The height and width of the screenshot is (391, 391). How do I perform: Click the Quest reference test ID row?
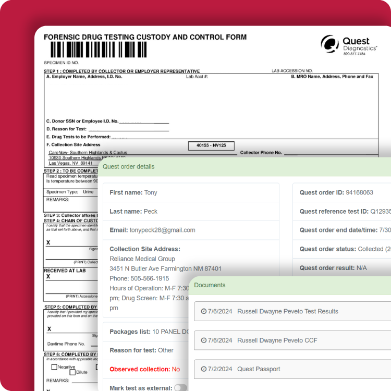click(342, 212)
